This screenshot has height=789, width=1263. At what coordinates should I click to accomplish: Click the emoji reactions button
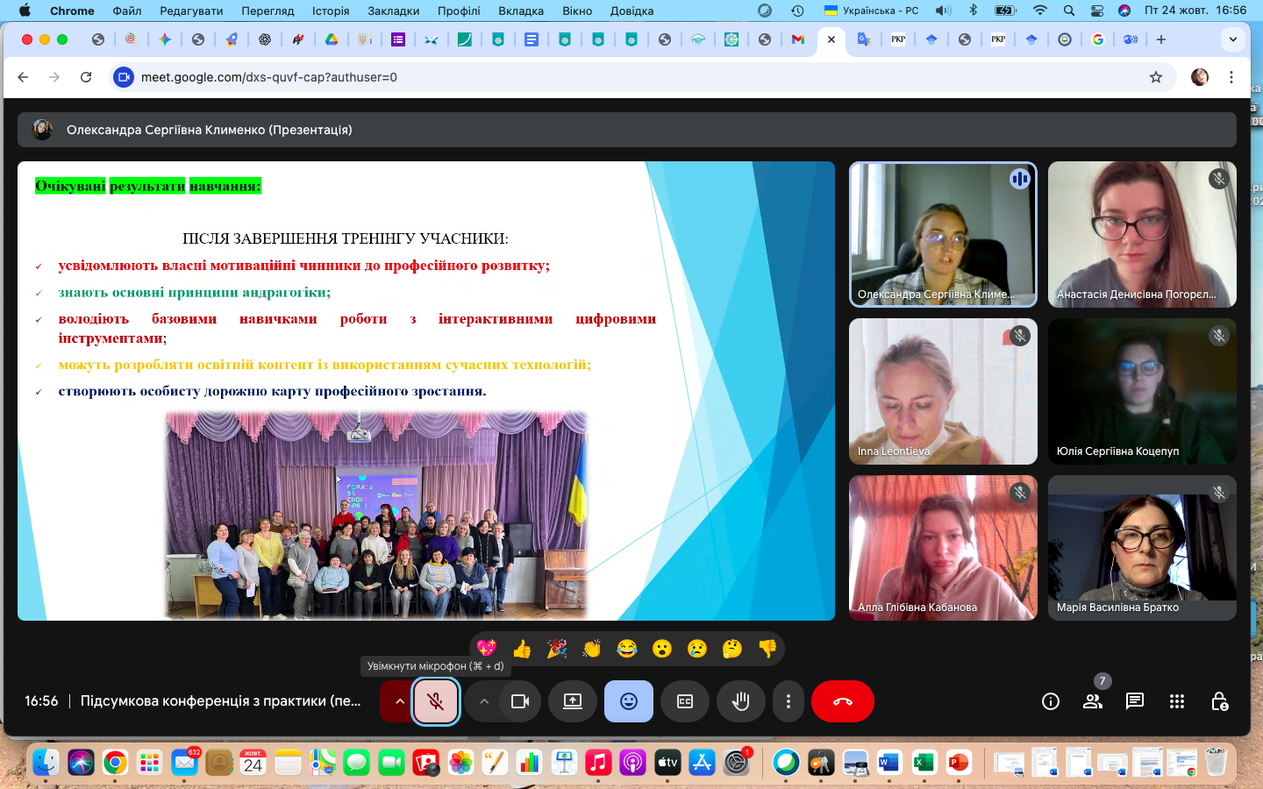point(629,701)
